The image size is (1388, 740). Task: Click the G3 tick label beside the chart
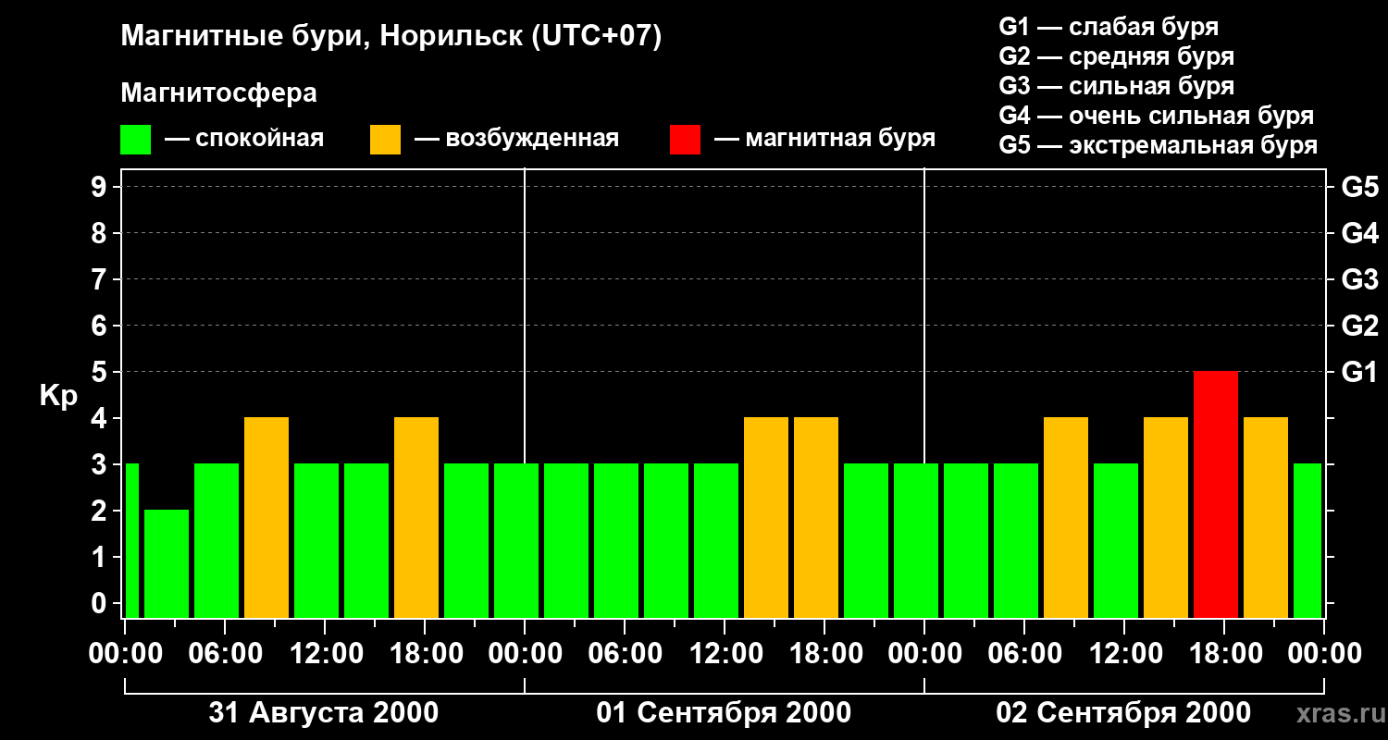pos(1359,279)
